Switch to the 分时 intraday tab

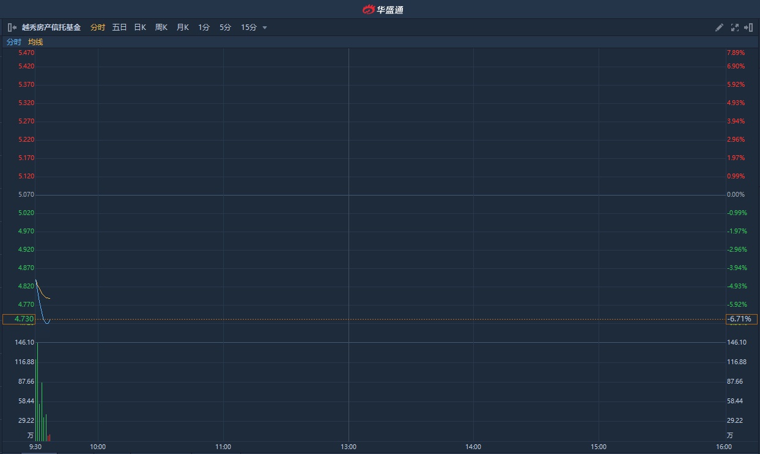coord(98,27)
